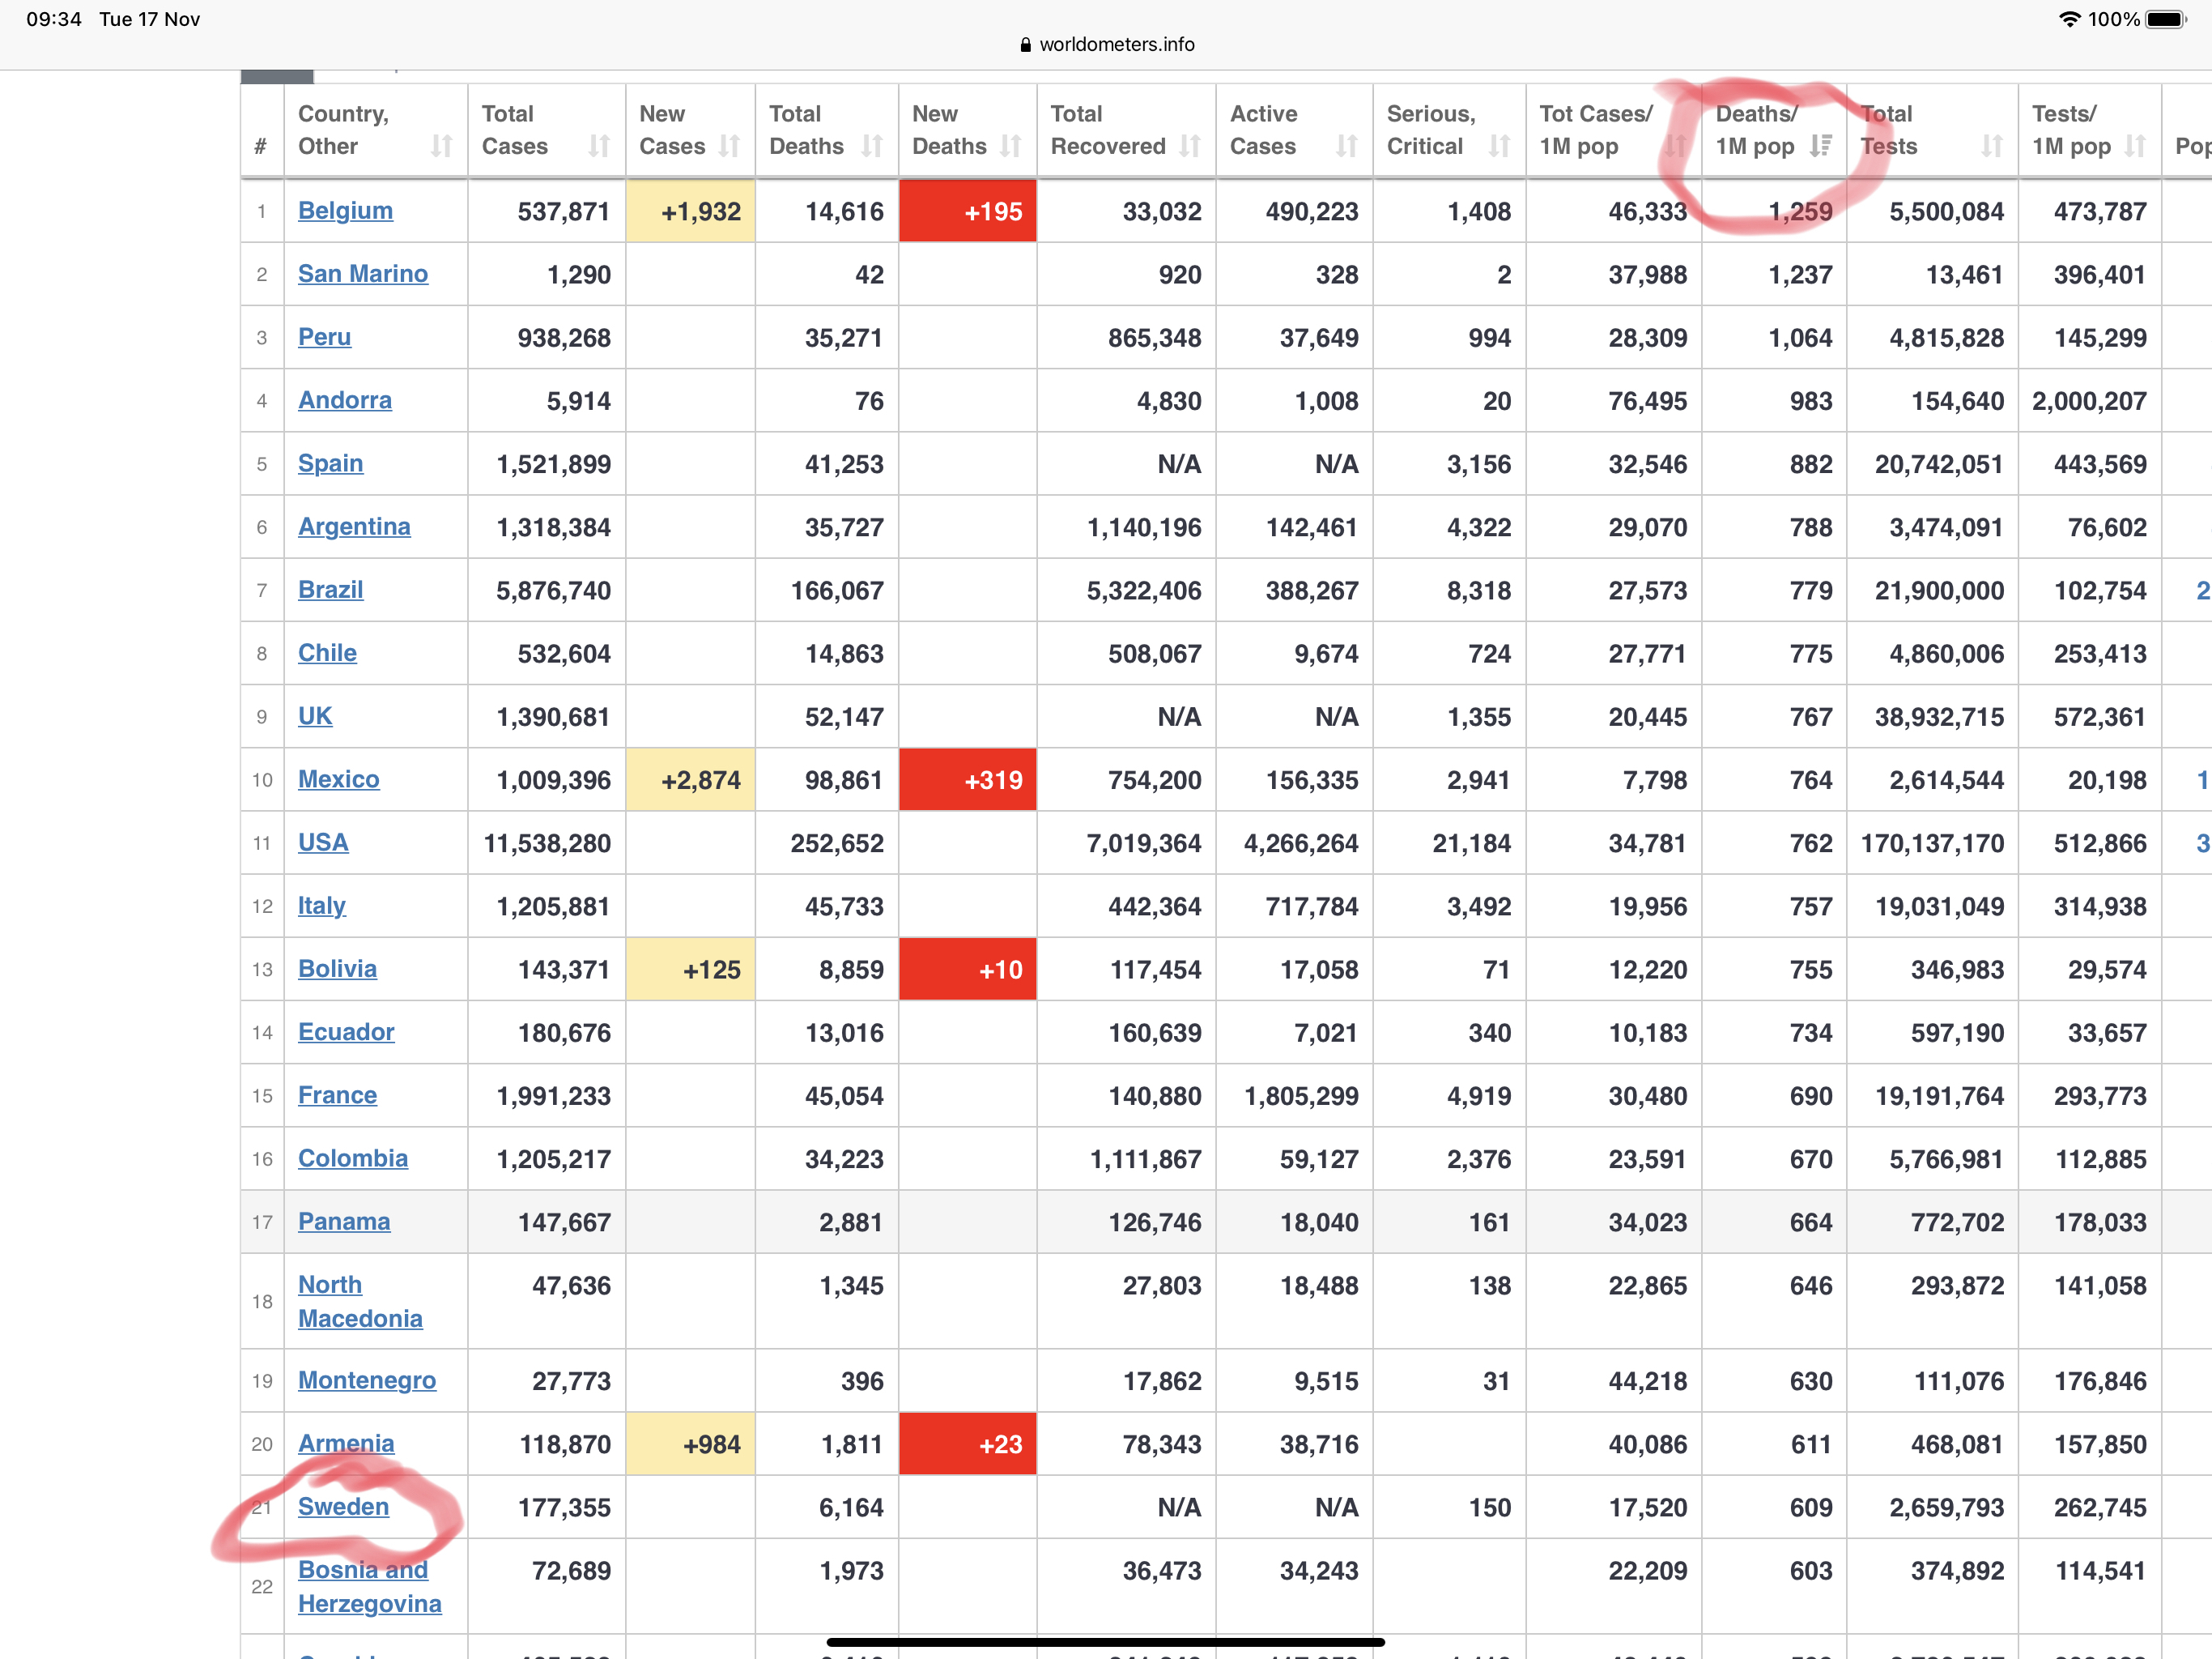The width and height of the screenshot is (2212, 1659).
Task: Tap the 09:34 clock in status bar
Action: click(54, 19)
